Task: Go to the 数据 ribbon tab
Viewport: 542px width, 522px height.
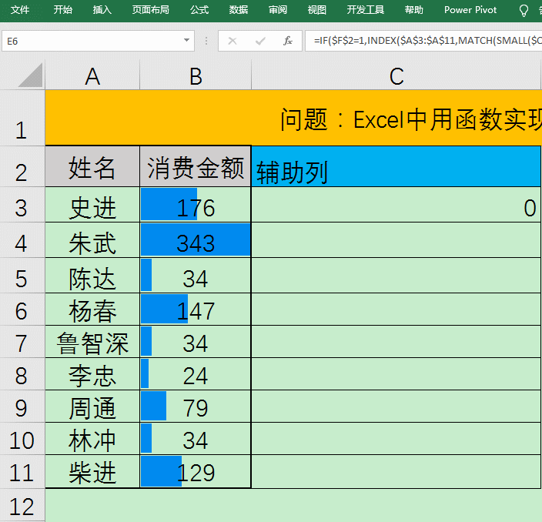Action: pos(239,10)
